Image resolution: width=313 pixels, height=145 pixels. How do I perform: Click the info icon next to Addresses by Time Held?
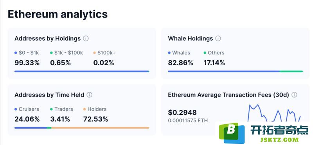(x=90, y=95)
